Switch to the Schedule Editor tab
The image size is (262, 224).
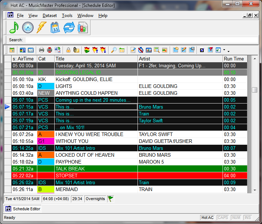(x=23, y=209)
